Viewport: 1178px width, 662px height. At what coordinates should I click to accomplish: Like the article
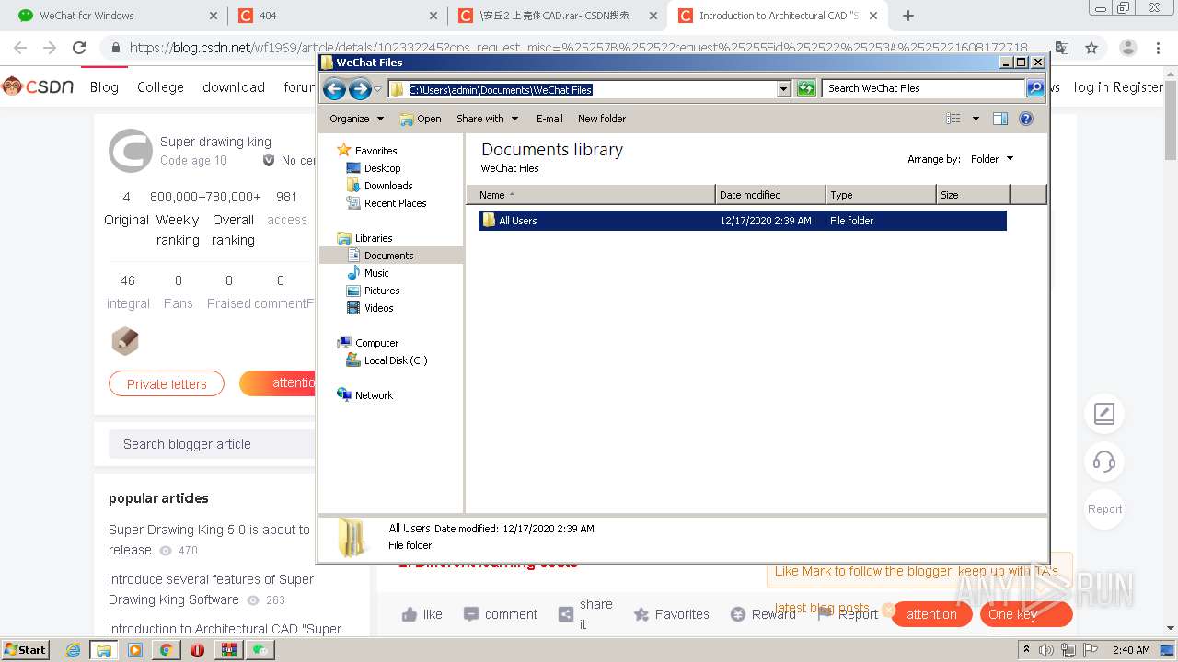click(x=422, y=614)
